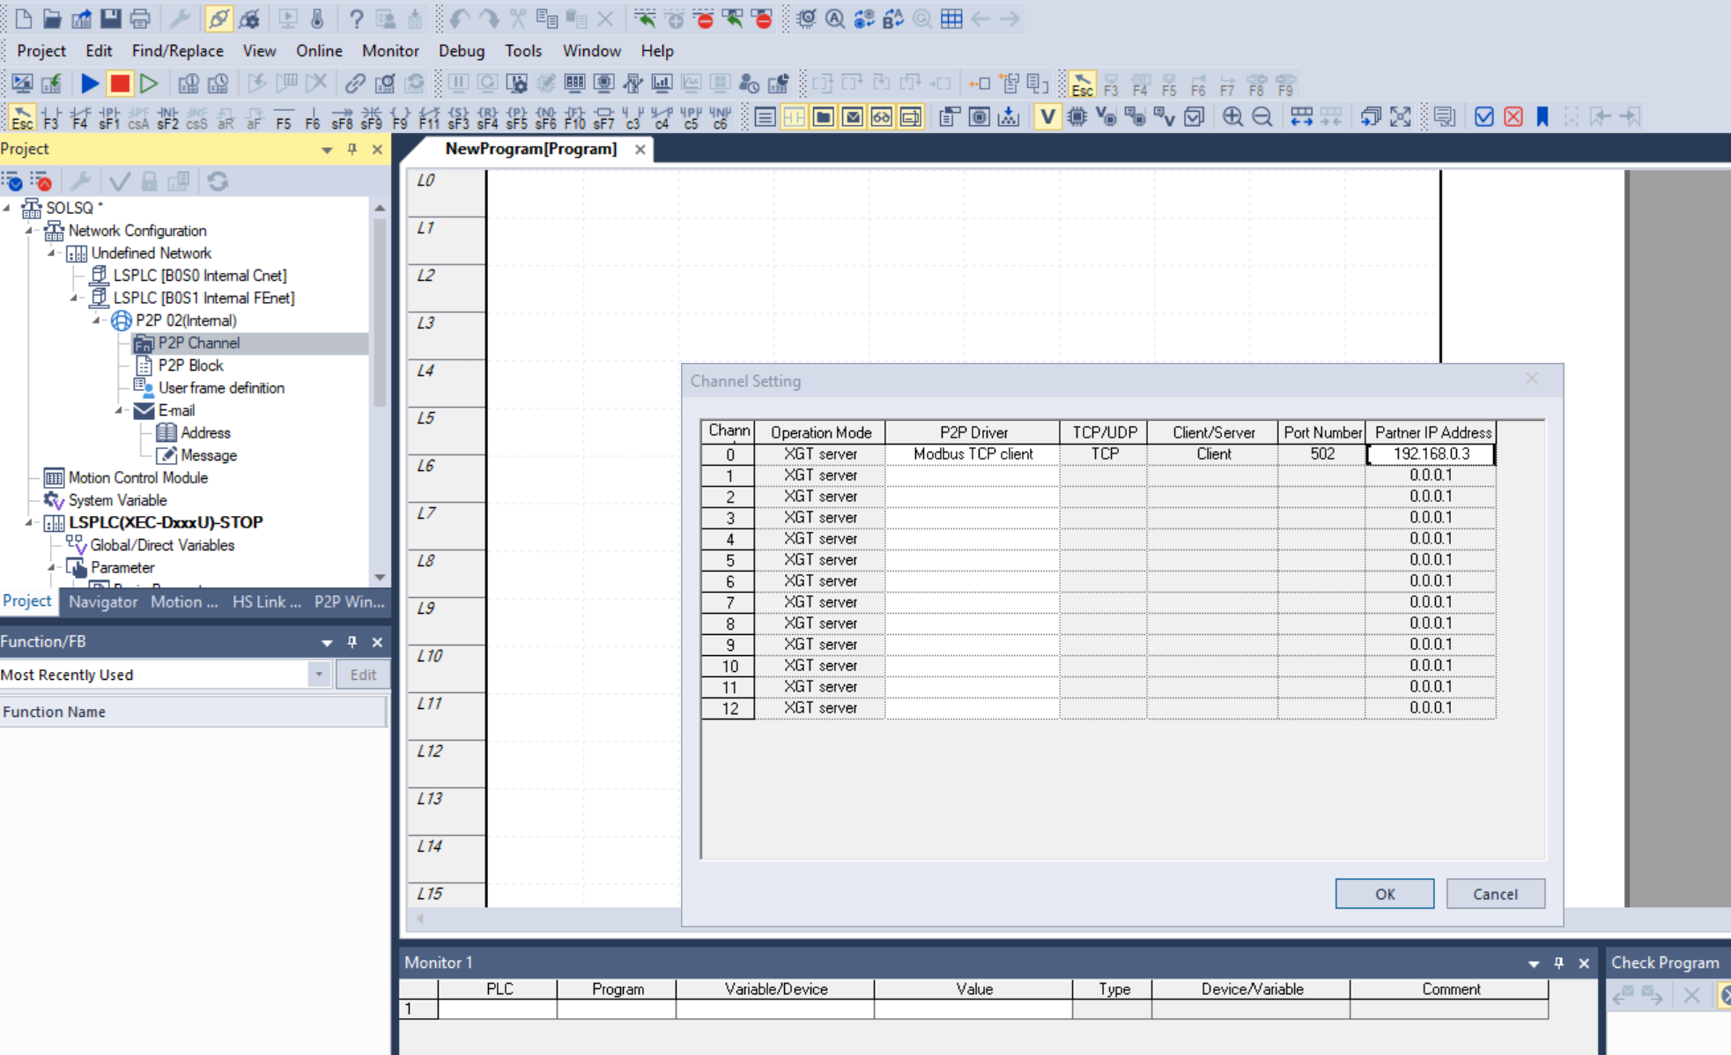Click the red Stop icon
1731x1055 pixels.
coord(121,84)
